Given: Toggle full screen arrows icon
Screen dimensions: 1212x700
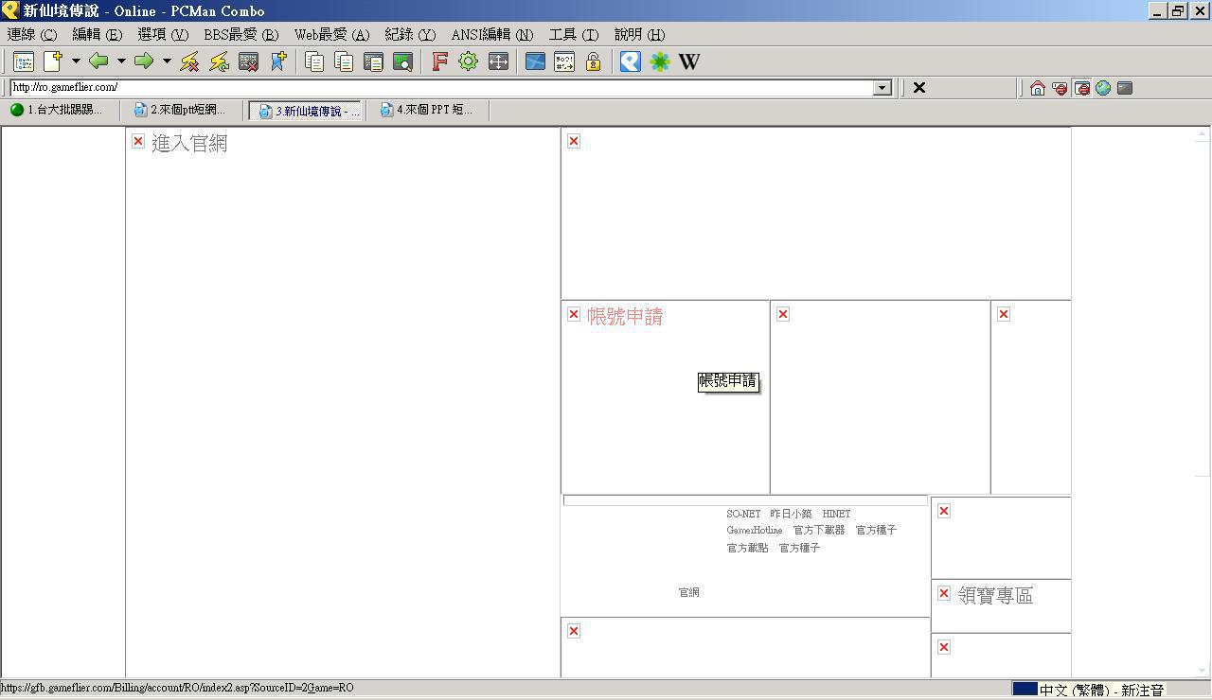Looking at the screenshot, I should pyautogui.click(x=498, y=61).
